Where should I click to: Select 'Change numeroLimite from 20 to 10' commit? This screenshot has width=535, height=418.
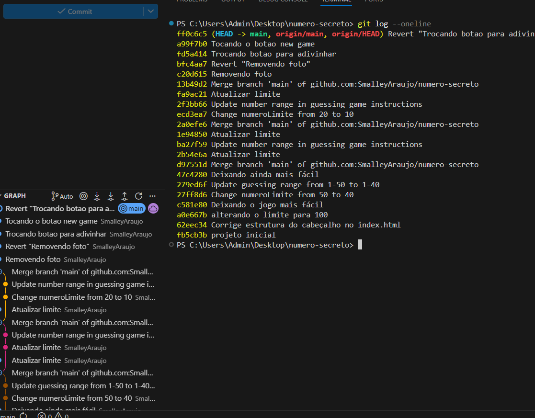(72, 297)
